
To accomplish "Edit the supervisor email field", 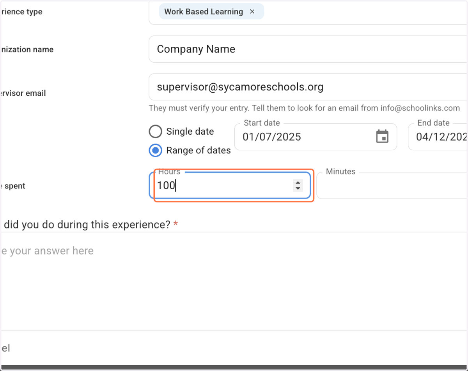I will [308, 87].
